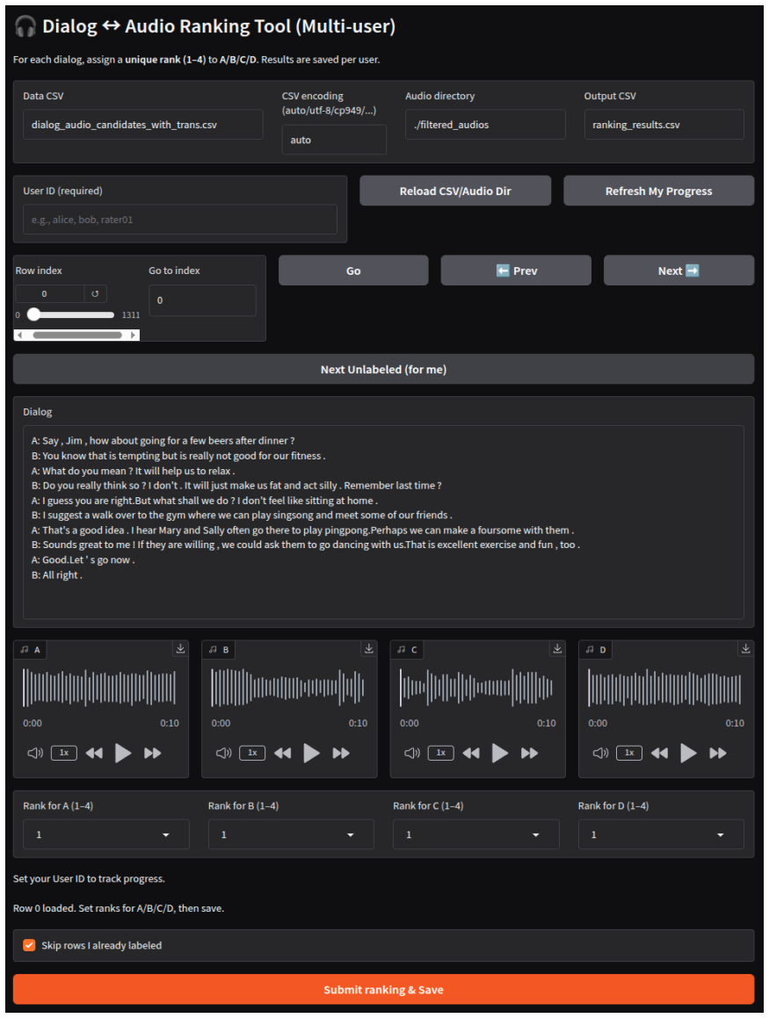Change playback speed 1x on audio A
This screenshot has width=769, height=1018.
pyautogui.click(x=64, y=753)
